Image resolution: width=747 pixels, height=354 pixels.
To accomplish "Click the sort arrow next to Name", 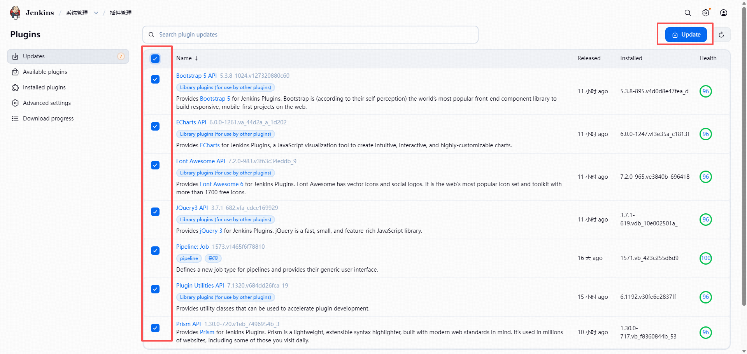I will point(196,58).
